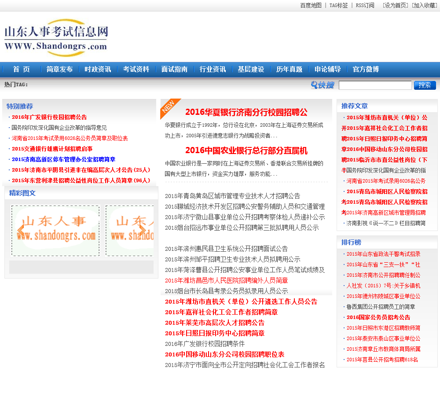Open 2015年泰安市泰山区事业单位公 link

coord(383,338)
